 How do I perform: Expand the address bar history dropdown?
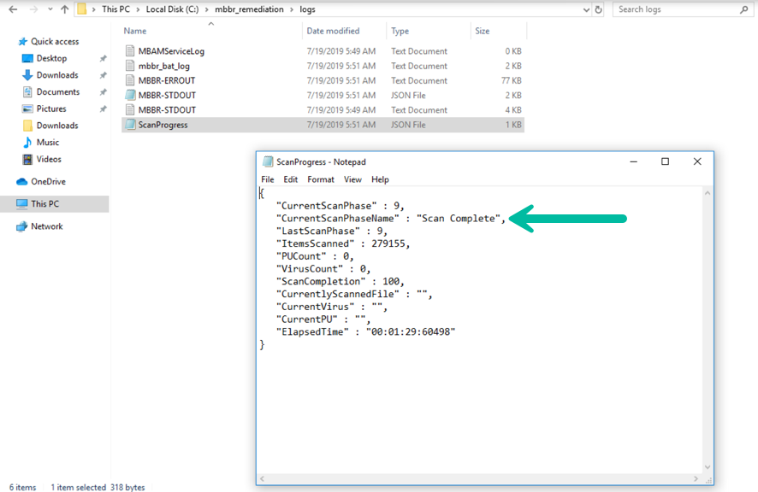coord(586,9)
